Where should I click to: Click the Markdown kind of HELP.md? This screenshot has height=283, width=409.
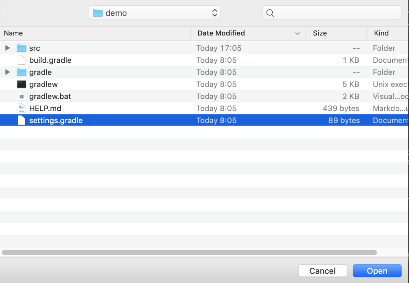[x=391, y=108]
